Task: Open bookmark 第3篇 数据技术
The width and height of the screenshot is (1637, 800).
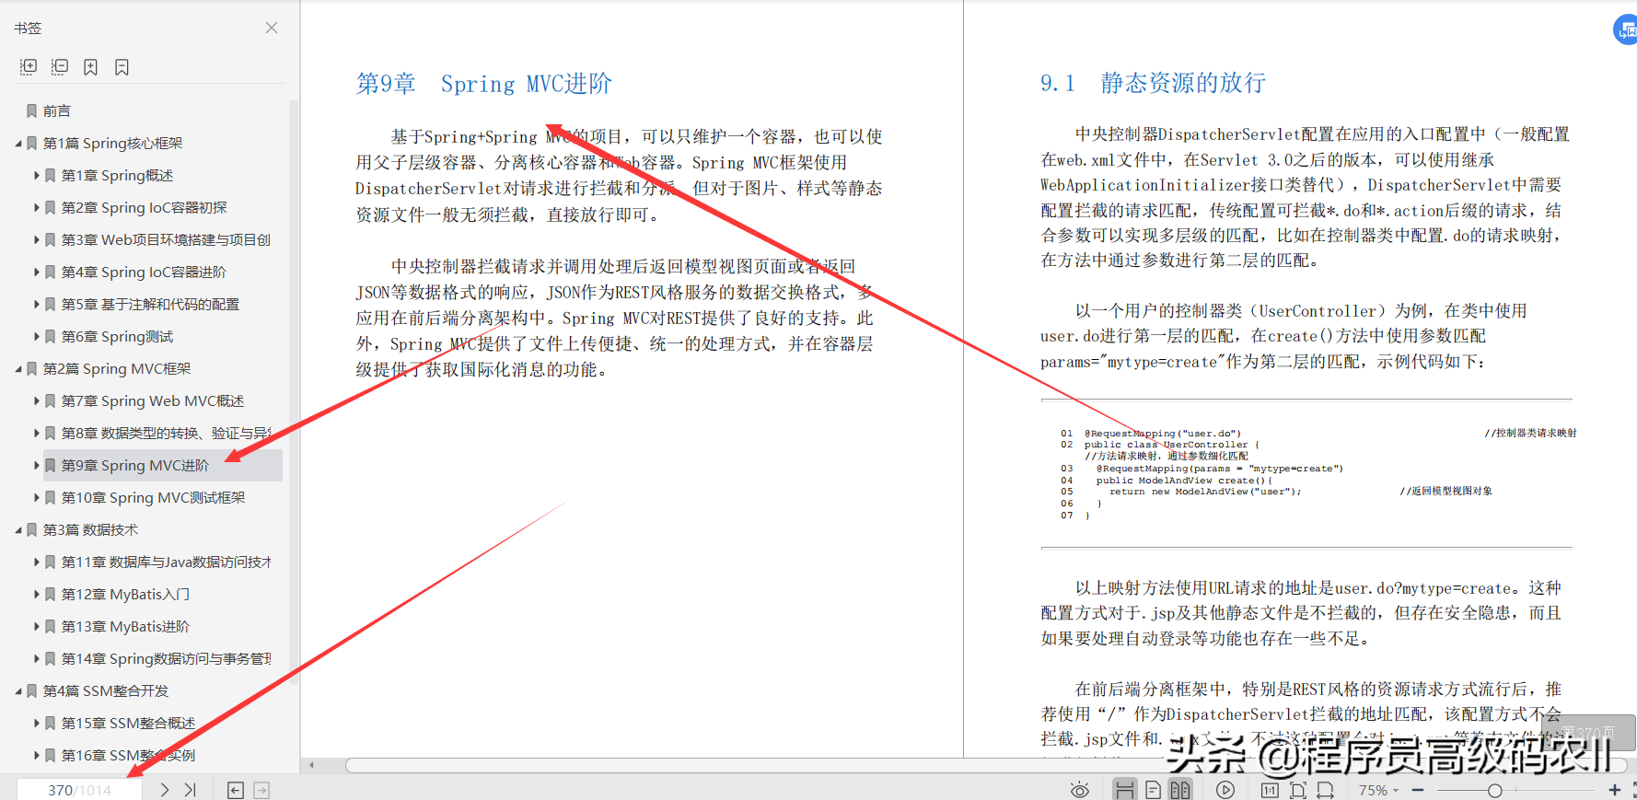Action: [x=90, y=529]
